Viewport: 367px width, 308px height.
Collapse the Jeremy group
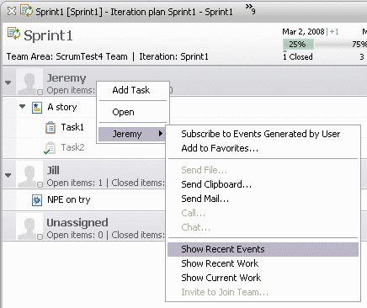tap(8, 82)
